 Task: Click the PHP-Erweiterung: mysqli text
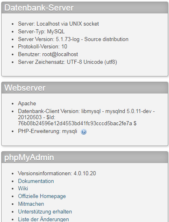click(x=48, y=131)
